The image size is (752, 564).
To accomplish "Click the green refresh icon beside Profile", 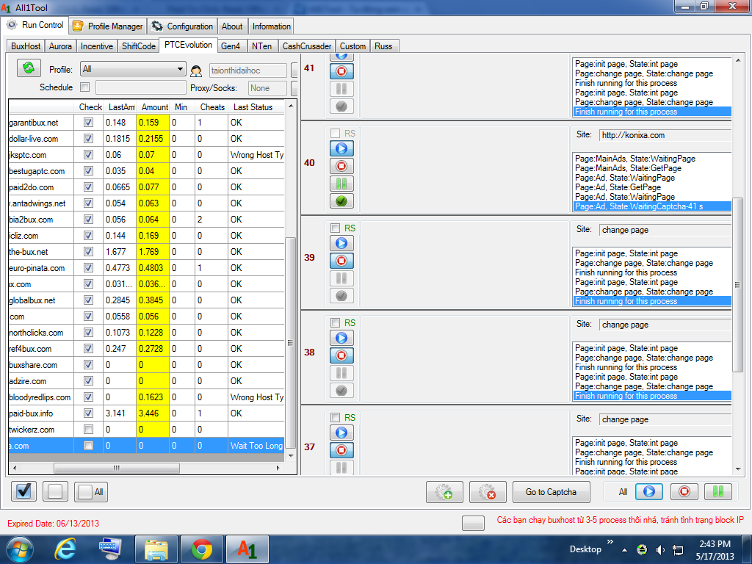I will (28, 68).
